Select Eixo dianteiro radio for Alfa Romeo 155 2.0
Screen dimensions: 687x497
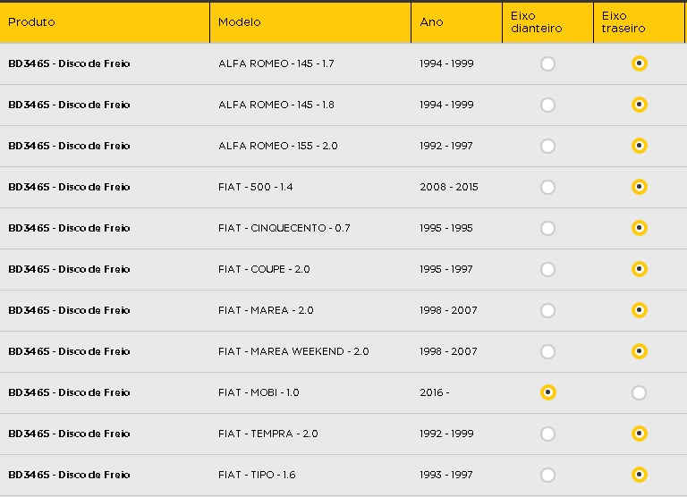tap(547, 147)
